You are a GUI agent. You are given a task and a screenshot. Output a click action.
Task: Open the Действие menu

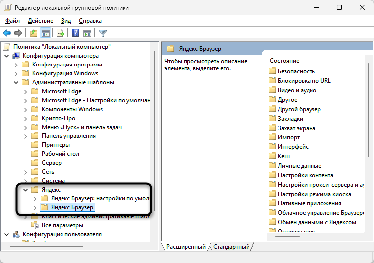click(40, 21)
